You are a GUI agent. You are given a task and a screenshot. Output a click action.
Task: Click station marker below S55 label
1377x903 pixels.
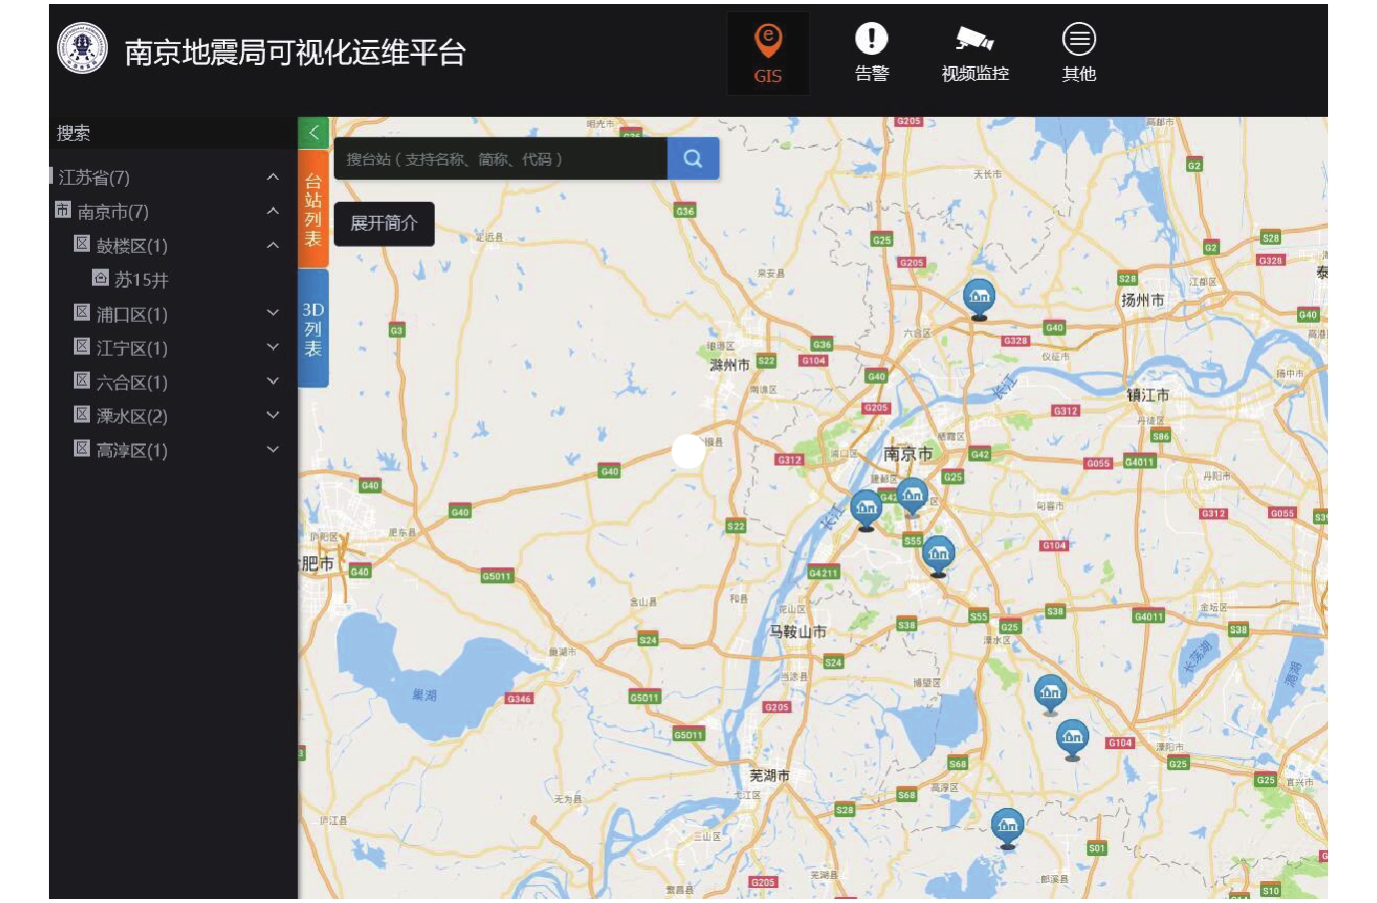tap(937, 554)
